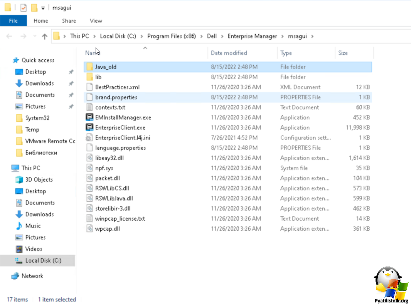Click the EnterpriseClient.exe application icon
411x305 pixels.
click(89, 127)
